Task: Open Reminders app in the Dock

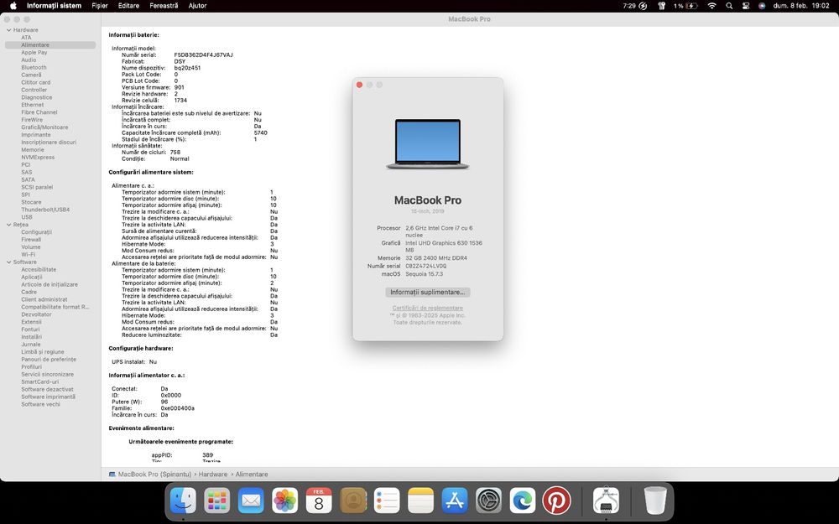Action: click(x=387, y=501)
